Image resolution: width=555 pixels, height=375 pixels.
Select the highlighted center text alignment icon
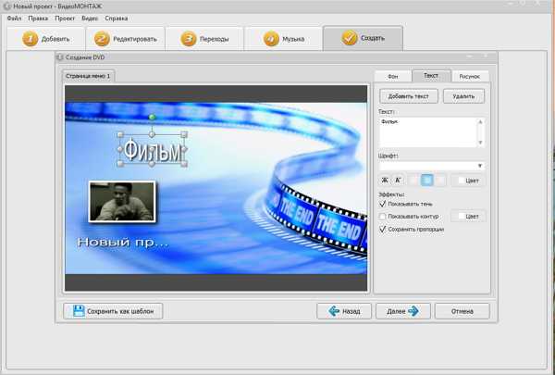pyautogui.click(x=426, y=181)
